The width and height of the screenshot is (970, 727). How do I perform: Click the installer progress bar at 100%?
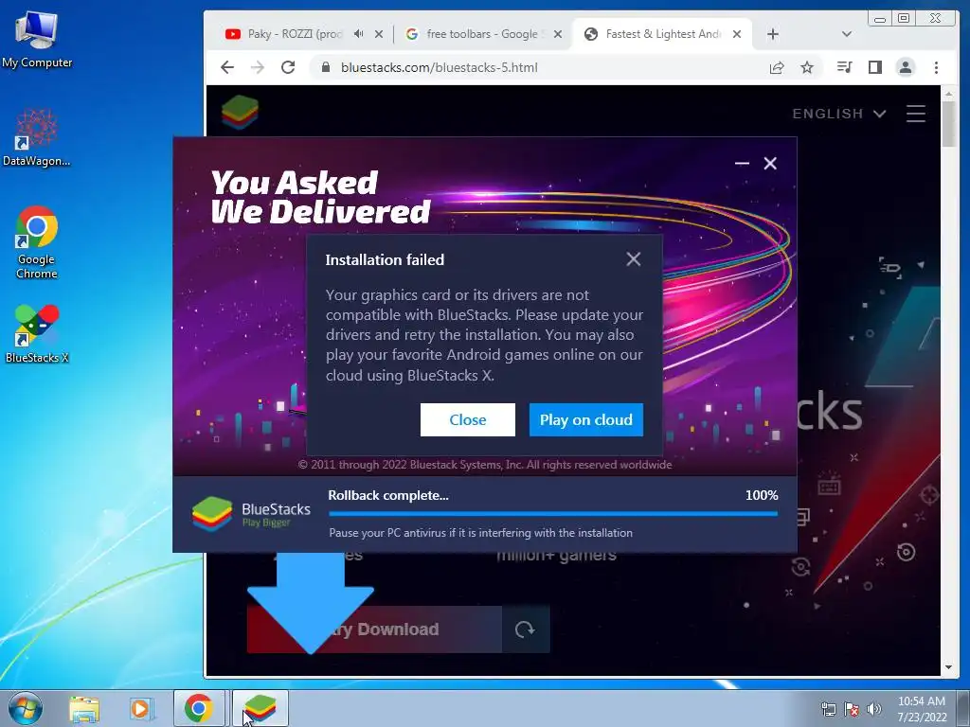tap(553, 513)
